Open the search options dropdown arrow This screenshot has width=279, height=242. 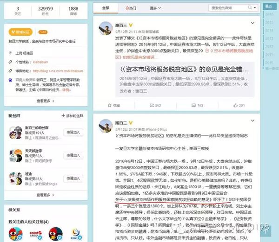click(x=255, y=7)
